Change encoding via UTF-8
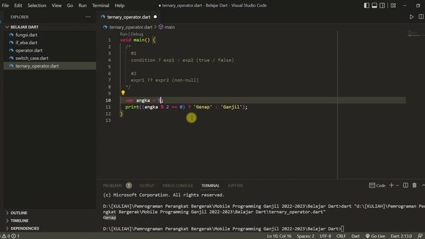This screenshot has height=239, width=425. click(x=325, y=236)
